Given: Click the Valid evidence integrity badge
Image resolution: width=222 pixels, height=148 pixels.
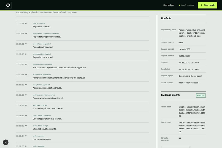Looking at the screenshot, I should pos(201,96).
